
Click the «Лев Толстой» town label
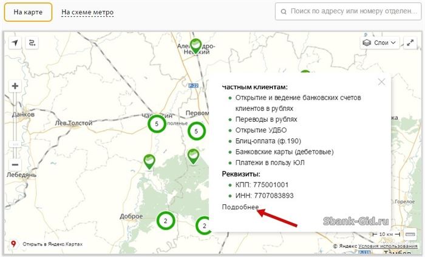pyautogui.click(x=73, y=123)
